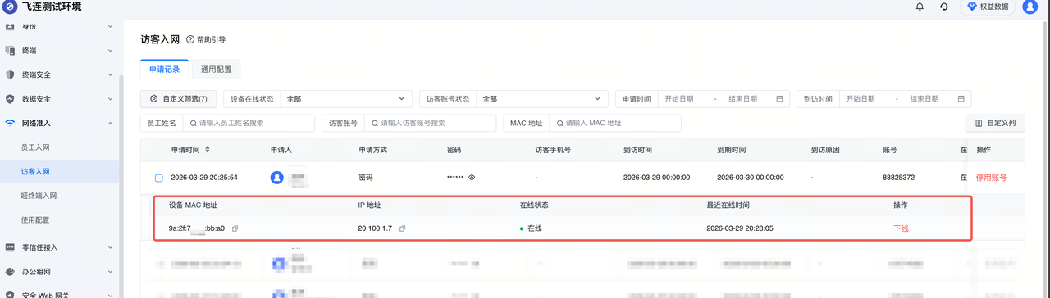Open the notification bell

click(920, 7)
